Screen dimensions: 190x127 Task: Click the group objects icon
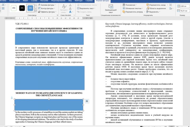pyautogui.click(x=170, y=5)
